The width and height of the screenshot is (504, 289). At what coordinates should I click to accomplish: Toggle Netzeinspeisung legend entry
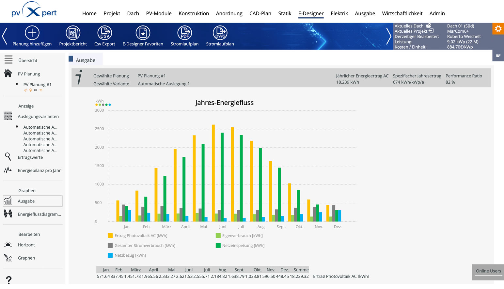tap(218, 246)
